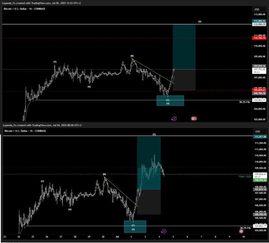Select the 112,027.86 teal price label
This screenshot has height=243, width=269.
point(260,137)
